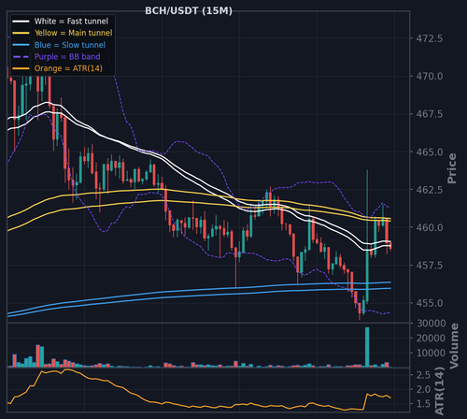Click the 457.5 price axis label
The height and width of the screenshot is (419, 467).
pos(430,266)
